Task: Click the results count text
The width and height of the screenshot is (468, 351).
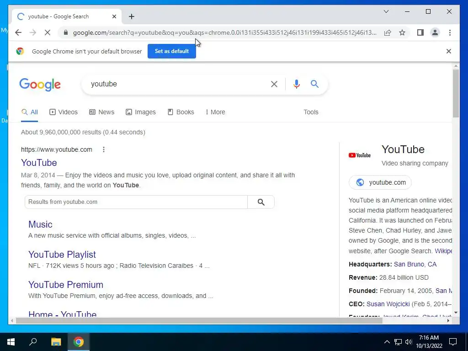Action: tap(83, 132)
